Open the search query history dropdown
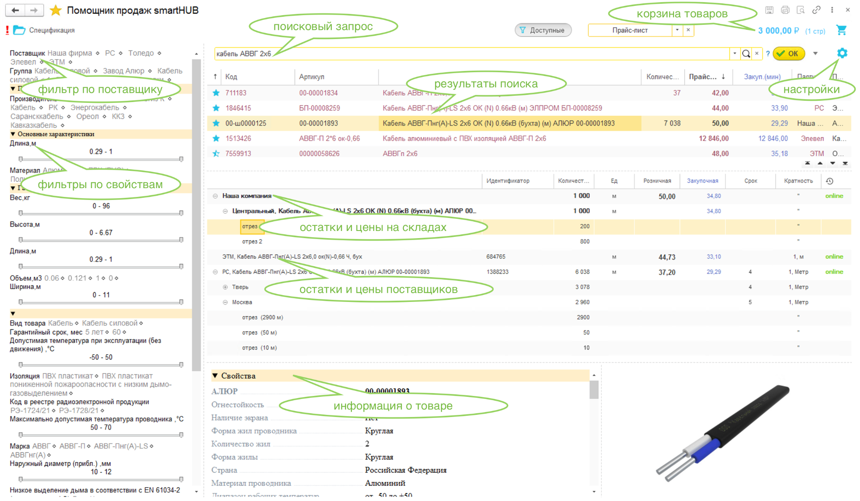This screenshot has width=860, height=501. pyautogui.click(x=734, y=53)
